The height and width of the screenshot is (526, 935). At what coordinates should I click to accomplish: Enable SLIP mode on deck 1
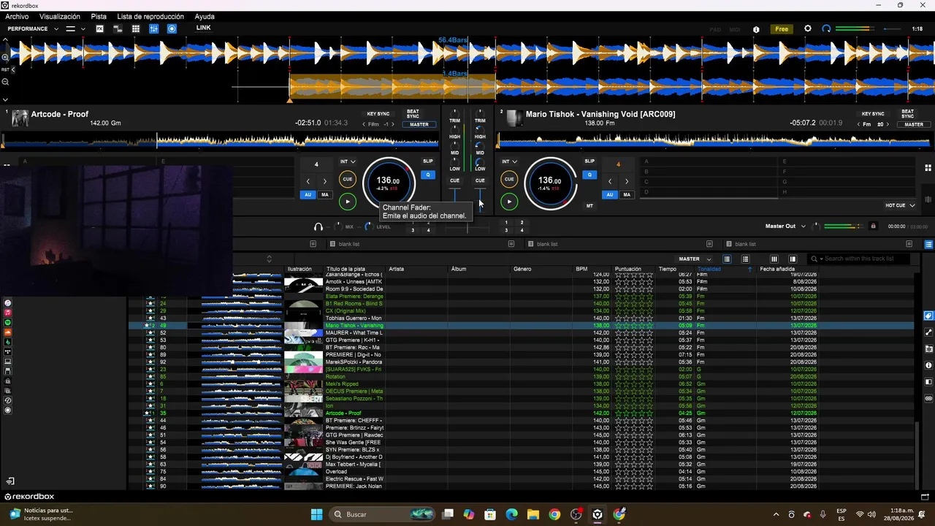428,161
